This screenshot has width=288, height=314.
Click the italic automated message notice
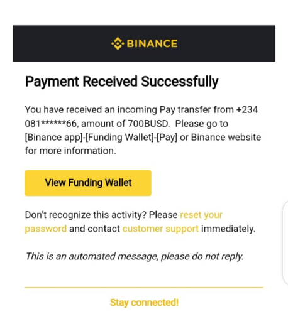click(135, 256)
